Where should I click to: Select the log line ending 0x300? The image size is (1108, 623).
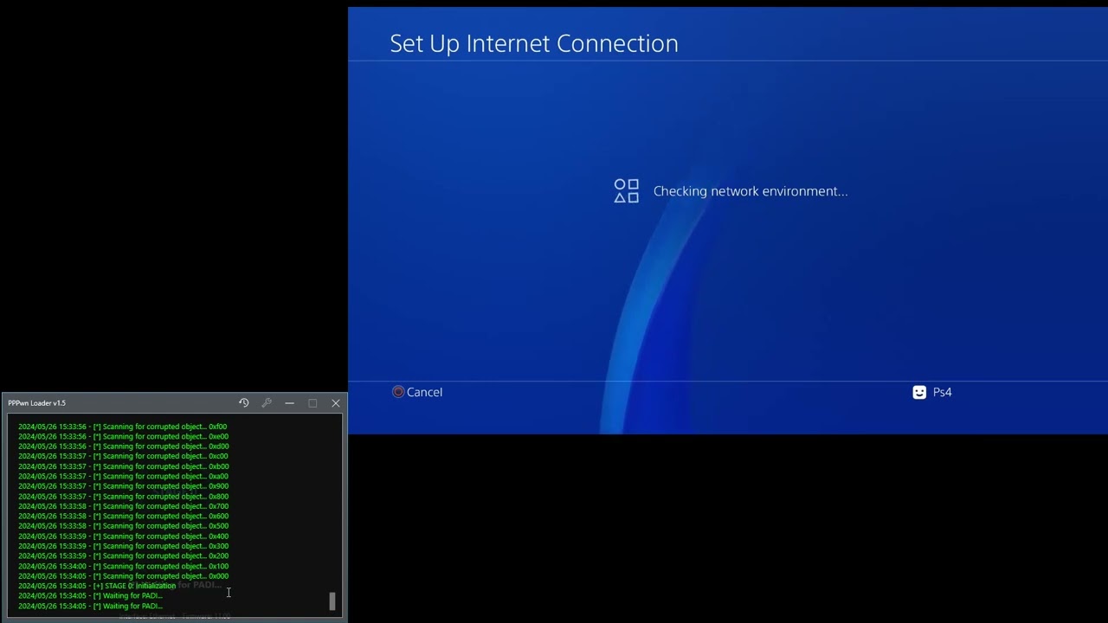[x=123, y=546]
